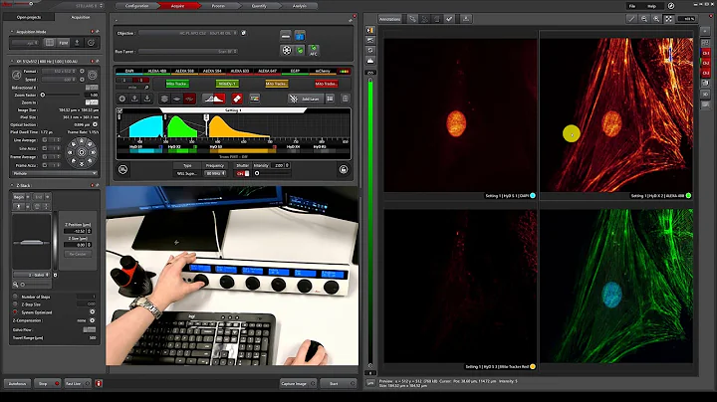Open the Quantify workflow tab
Viewport: 717px width, 402px height.
coord(259,6)
